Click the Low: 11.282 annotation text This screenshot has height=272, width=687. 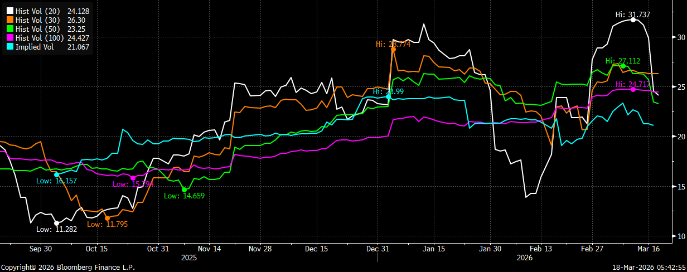(x=56, y=229)
